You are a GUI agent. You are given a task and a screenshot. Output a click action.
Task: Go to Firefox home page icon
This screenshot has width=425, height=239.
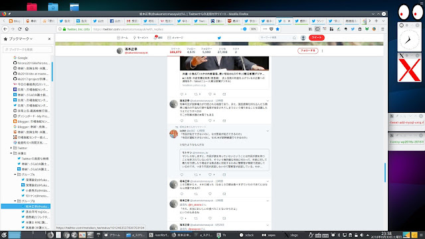coord(27,29)
